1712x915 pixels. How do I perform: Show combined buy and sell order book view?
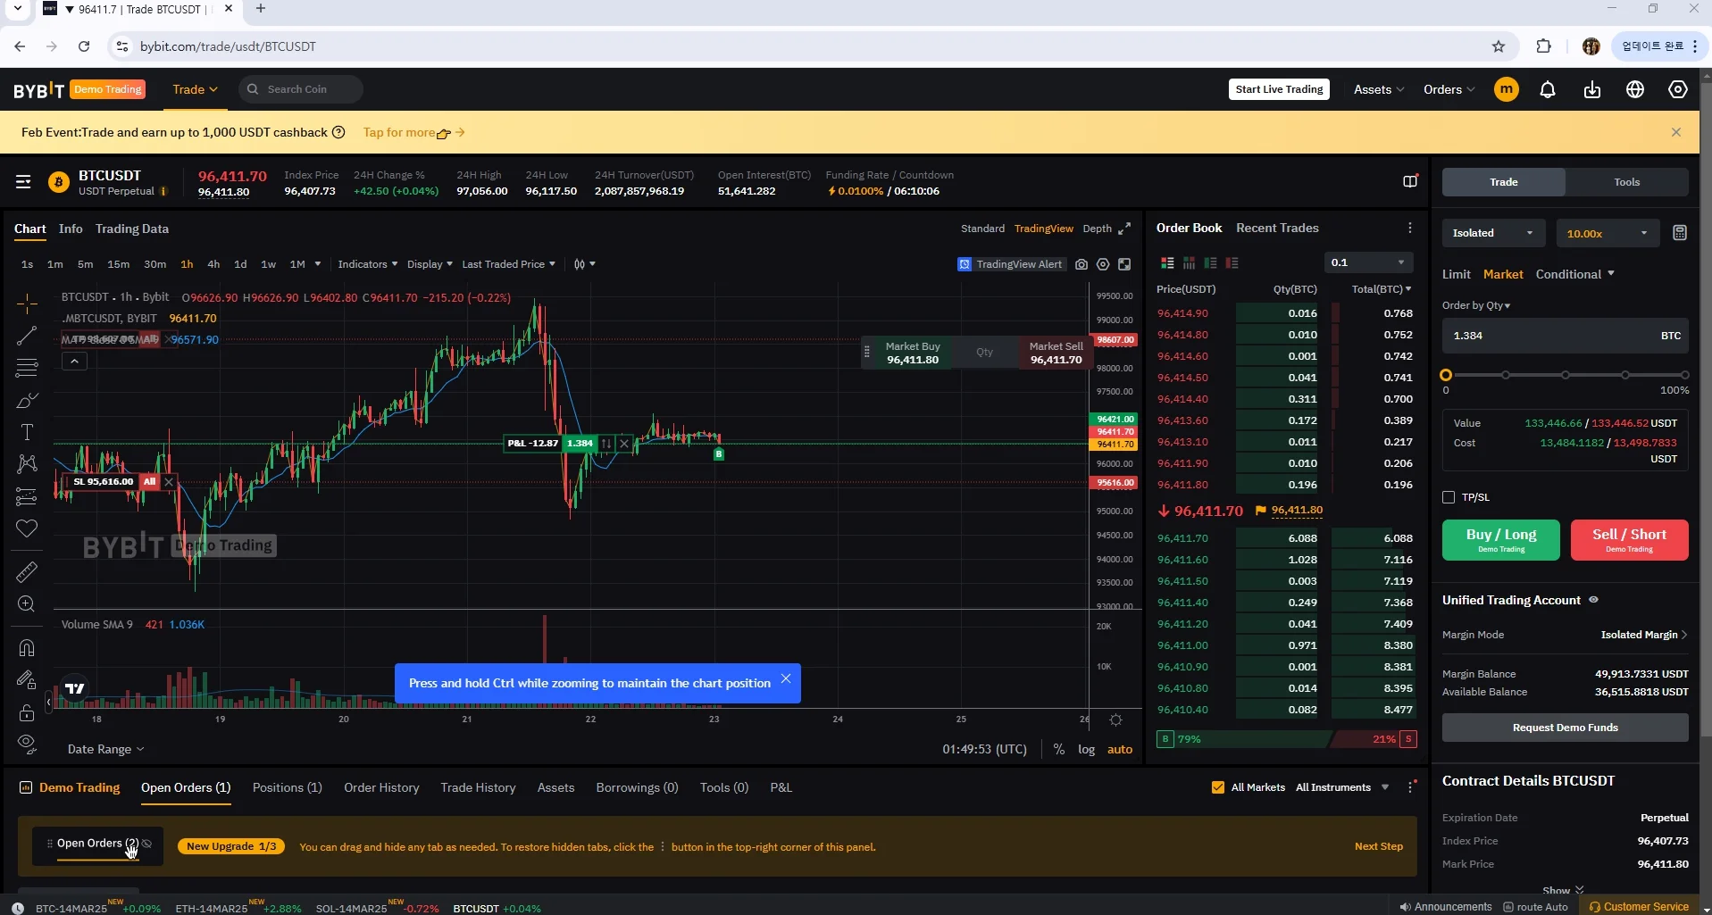coord(1167,262)
